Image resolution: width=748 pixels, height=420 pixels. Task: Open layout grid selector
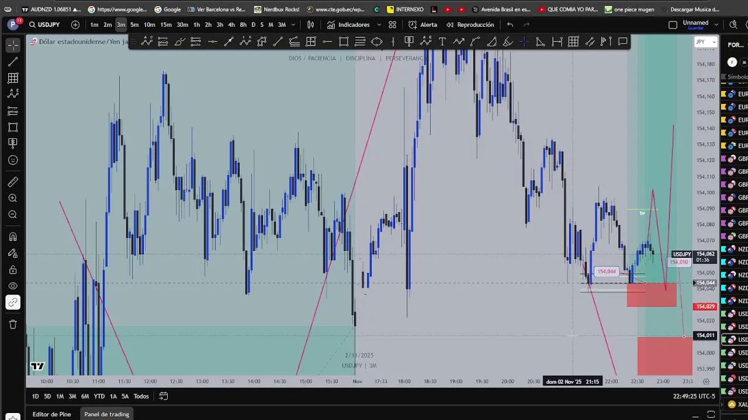click(393, 24)
